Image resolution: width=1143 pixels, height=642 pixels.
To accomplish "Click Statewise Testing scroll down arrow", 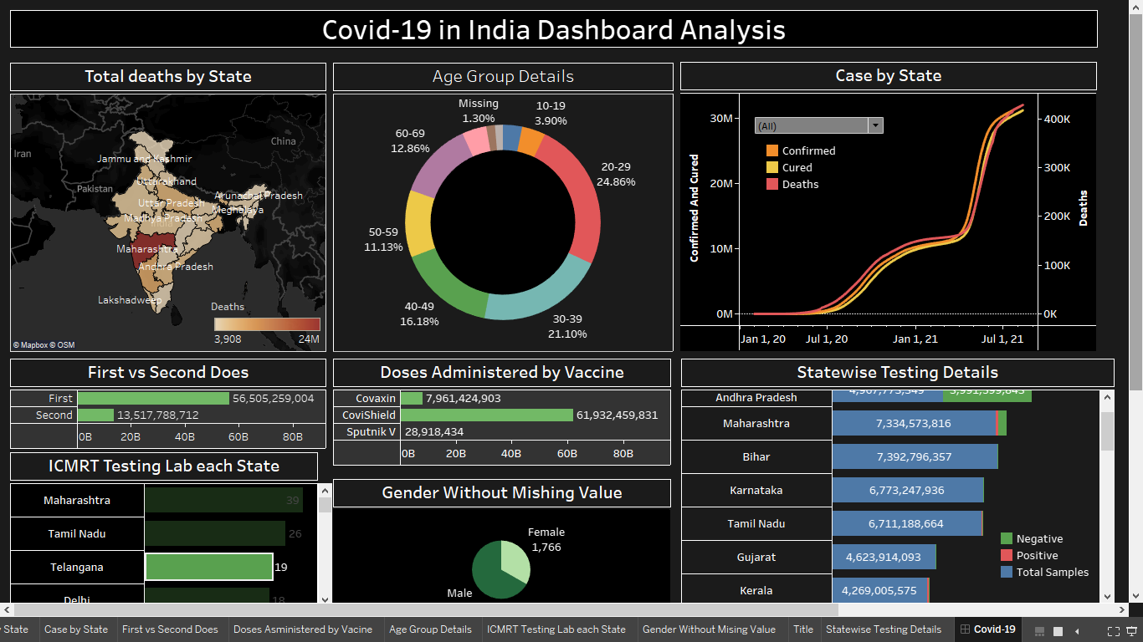I will (x=1107, y=596).
